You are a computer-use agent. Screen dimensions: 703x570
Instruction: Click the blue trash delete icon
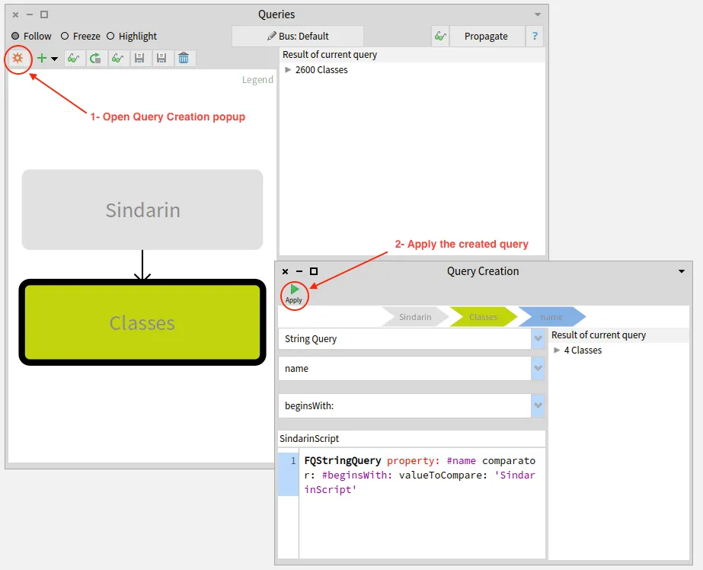click(x=184, y=58)
